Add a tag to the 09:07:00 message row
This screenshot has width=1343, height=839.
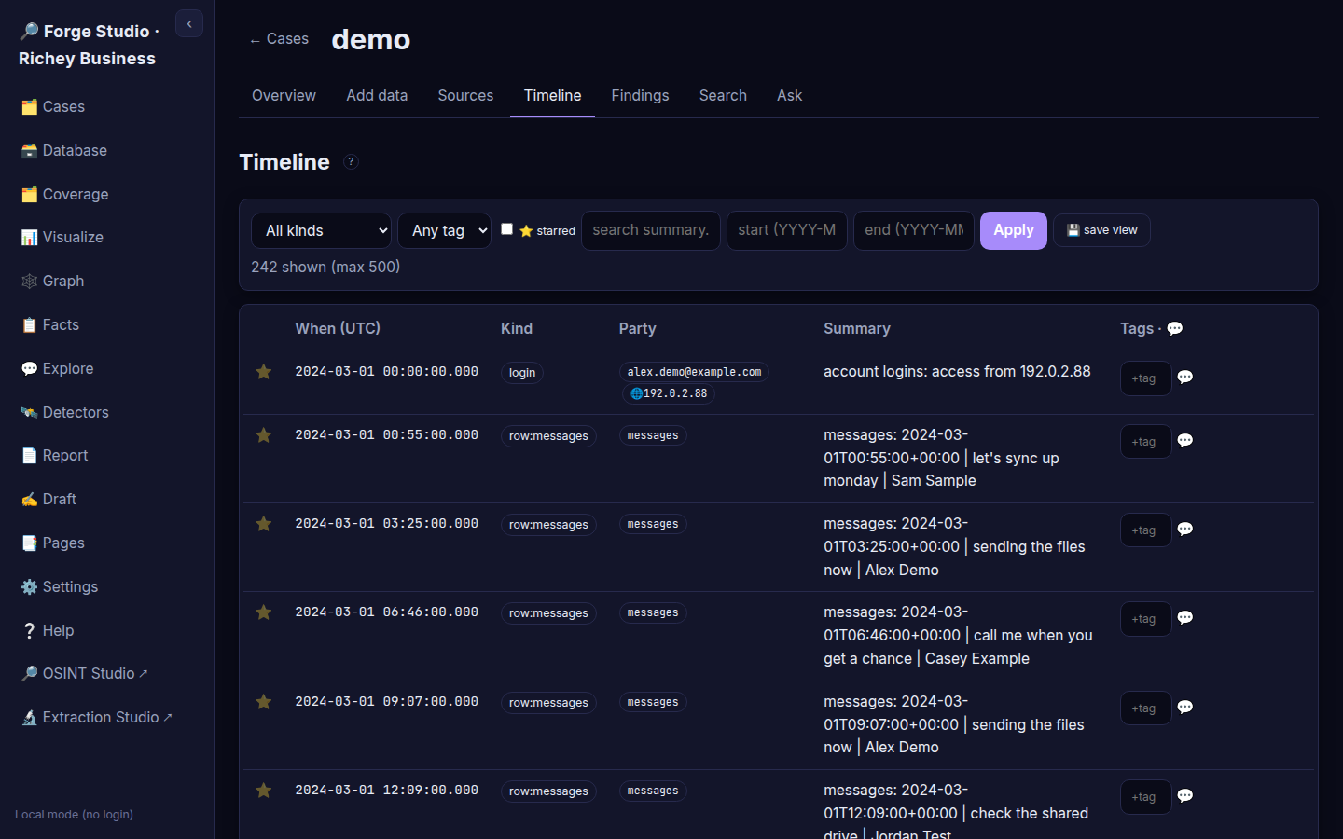coord(1145,708)
